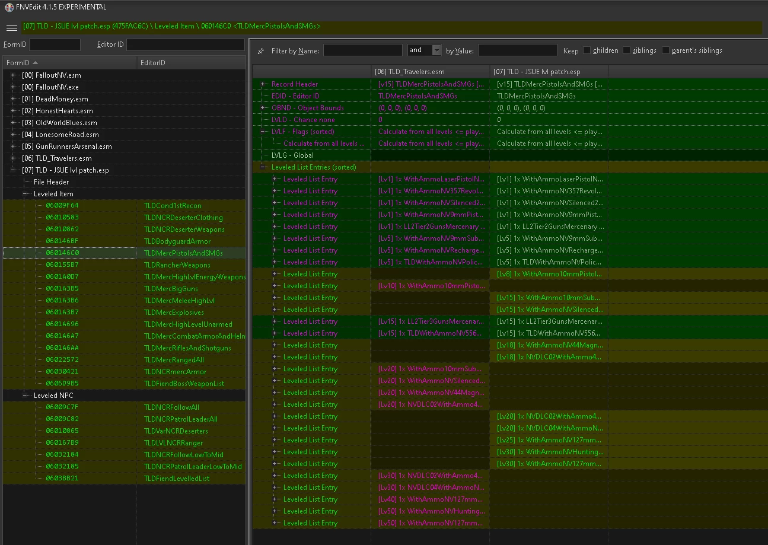Toggle the Keep siblings checkbox
Screen dimensions: 768x545
coord(626,50)
